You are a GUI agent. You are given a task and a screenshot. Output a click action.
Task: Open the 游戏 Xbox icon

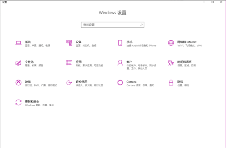coord(18,83)
